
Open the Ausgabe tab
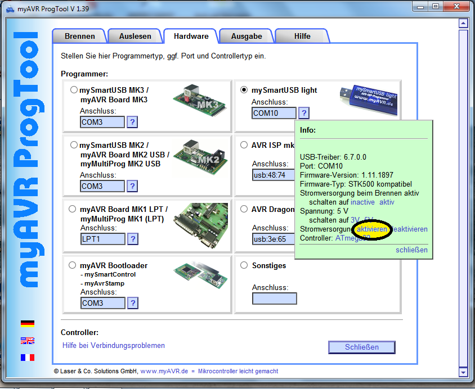click(247, 37)
